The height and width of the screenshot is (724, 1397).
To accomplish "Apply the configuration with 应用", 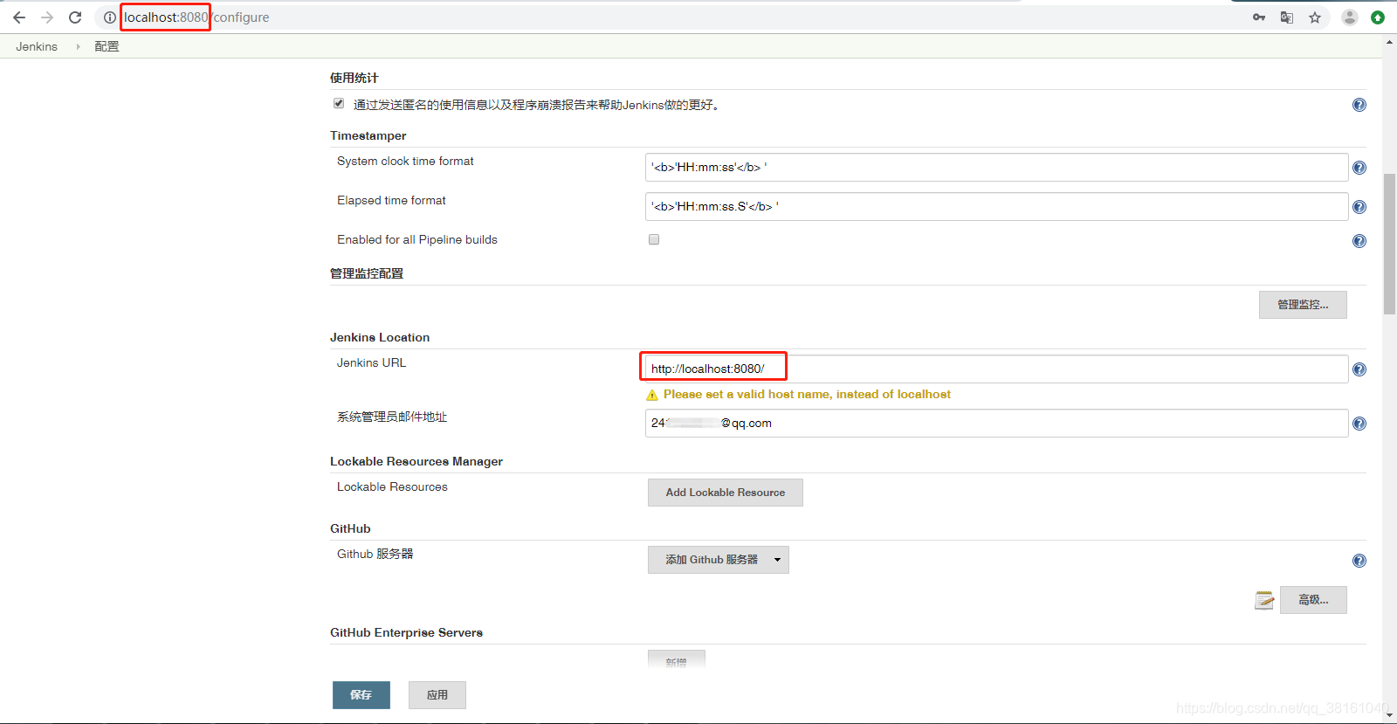I will [437, 695].
